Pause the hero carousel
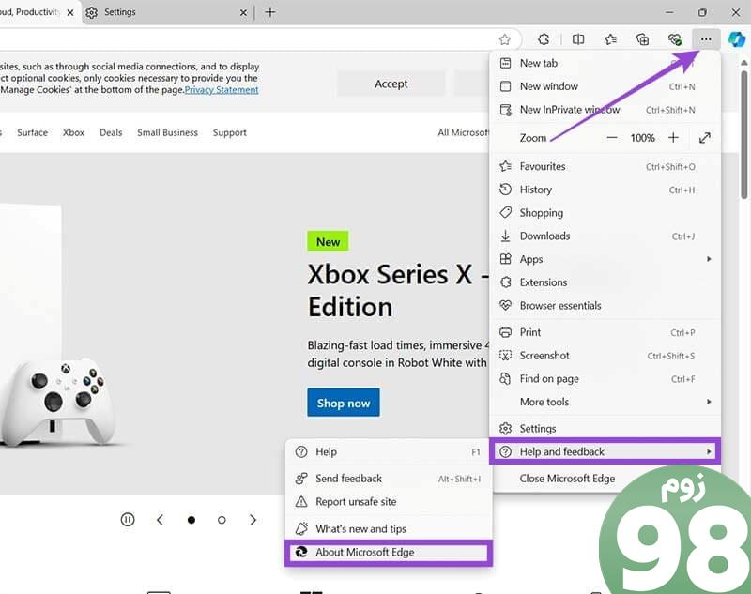 128,519
